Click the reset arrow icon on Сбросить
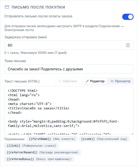138x166 pixels. (60, 81)
